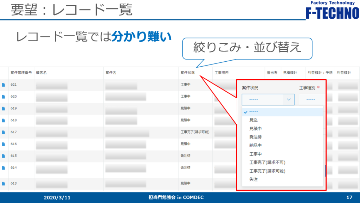Click the record number 614 cell
Image resolution: width=360 pixels, height=203 pixels.
pos(14,168)
